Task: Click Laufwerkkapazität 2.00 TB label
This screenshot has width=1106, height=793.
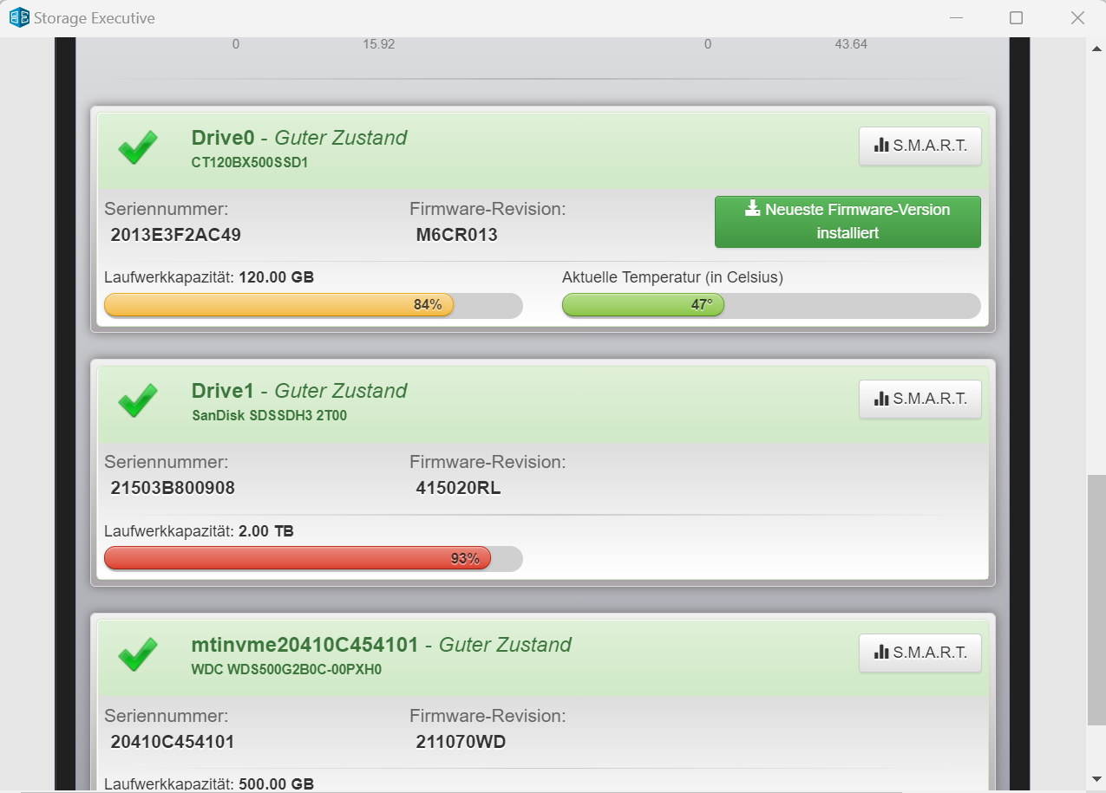Action: point(199,531)
